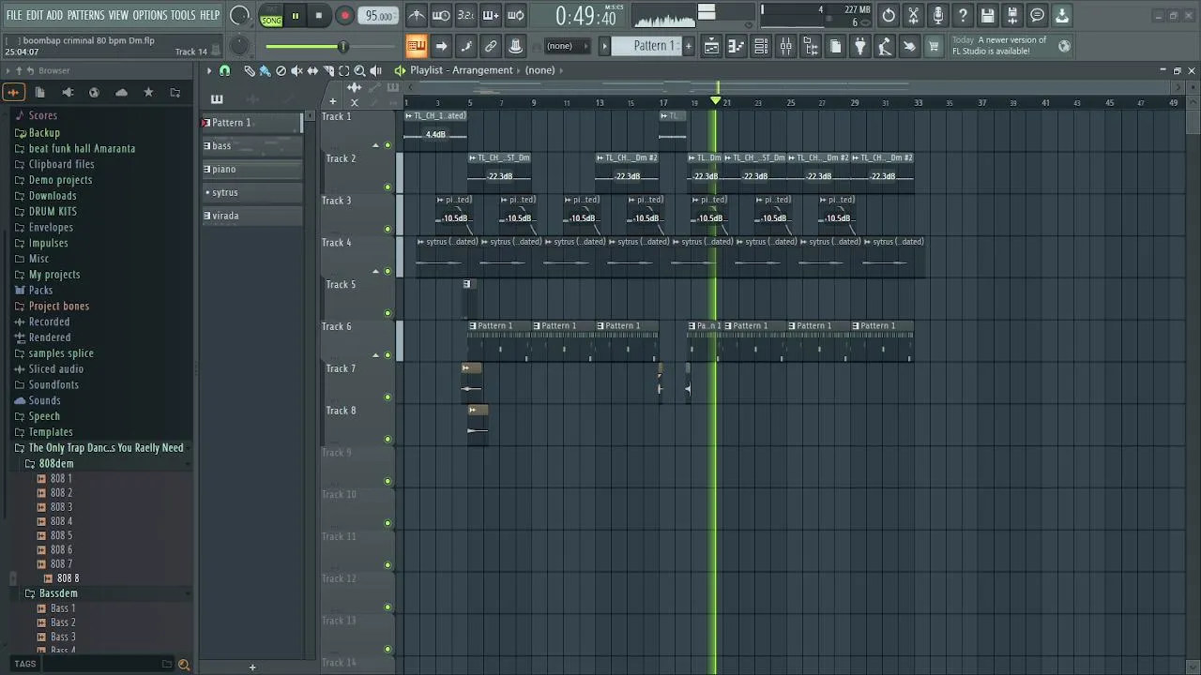1201x675 pixels.
Task: Open the HELP menu
Action: 209,15
